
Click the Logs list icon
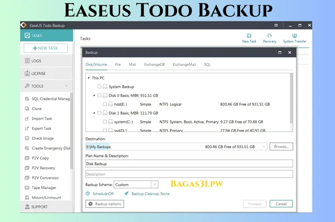27,61
